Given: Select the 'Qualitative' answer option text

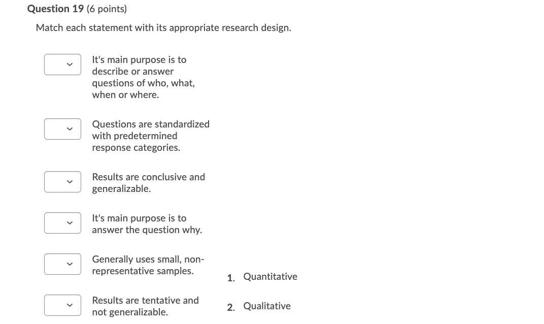Looking at the screenshot, I should point(267,306).
